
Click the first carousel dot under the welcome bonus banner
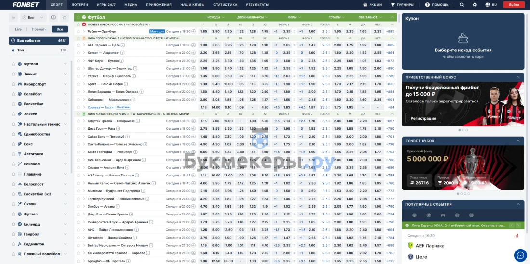point(459,130)
